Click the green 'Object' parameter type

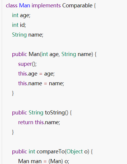pos(75,152)
